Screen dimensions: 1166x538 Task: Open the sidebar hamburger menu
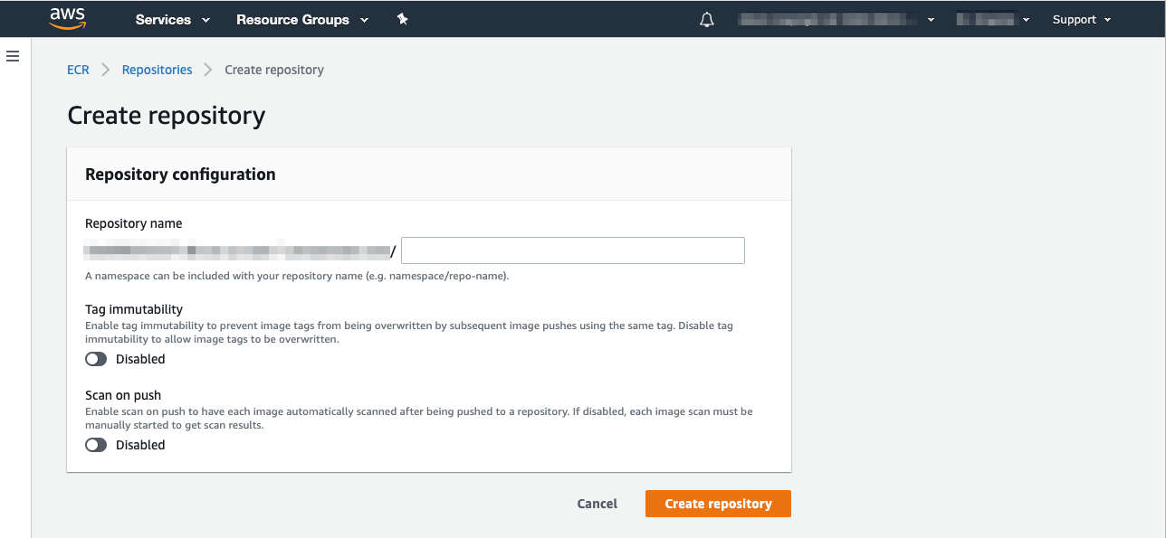[x=13, y=55]
